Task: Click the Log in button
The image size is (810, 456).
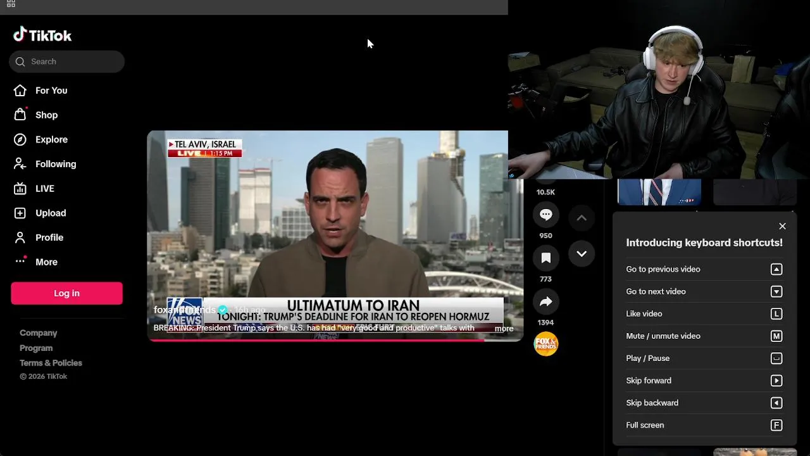Action: pyautogui.click(x=66, y=293)
